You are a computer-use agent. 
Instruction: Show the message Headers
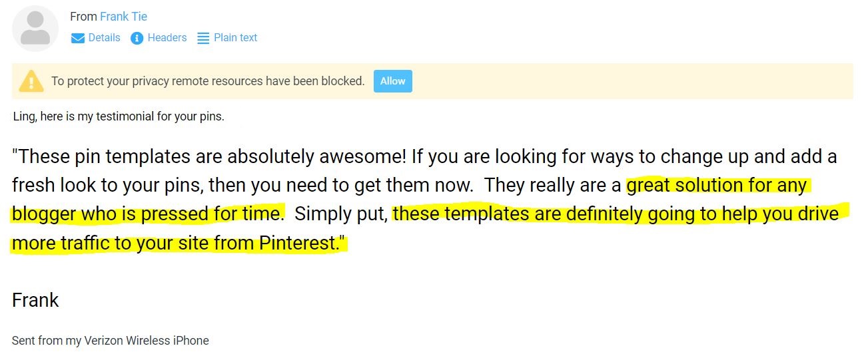167,38
